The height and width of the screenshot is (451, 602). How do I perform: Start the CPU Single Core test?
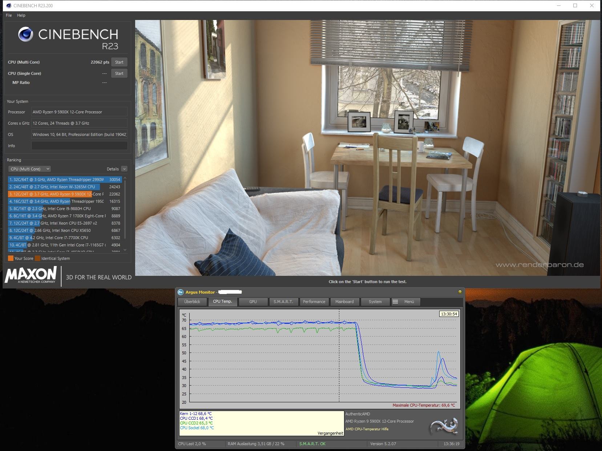click(x=119, y=73)
